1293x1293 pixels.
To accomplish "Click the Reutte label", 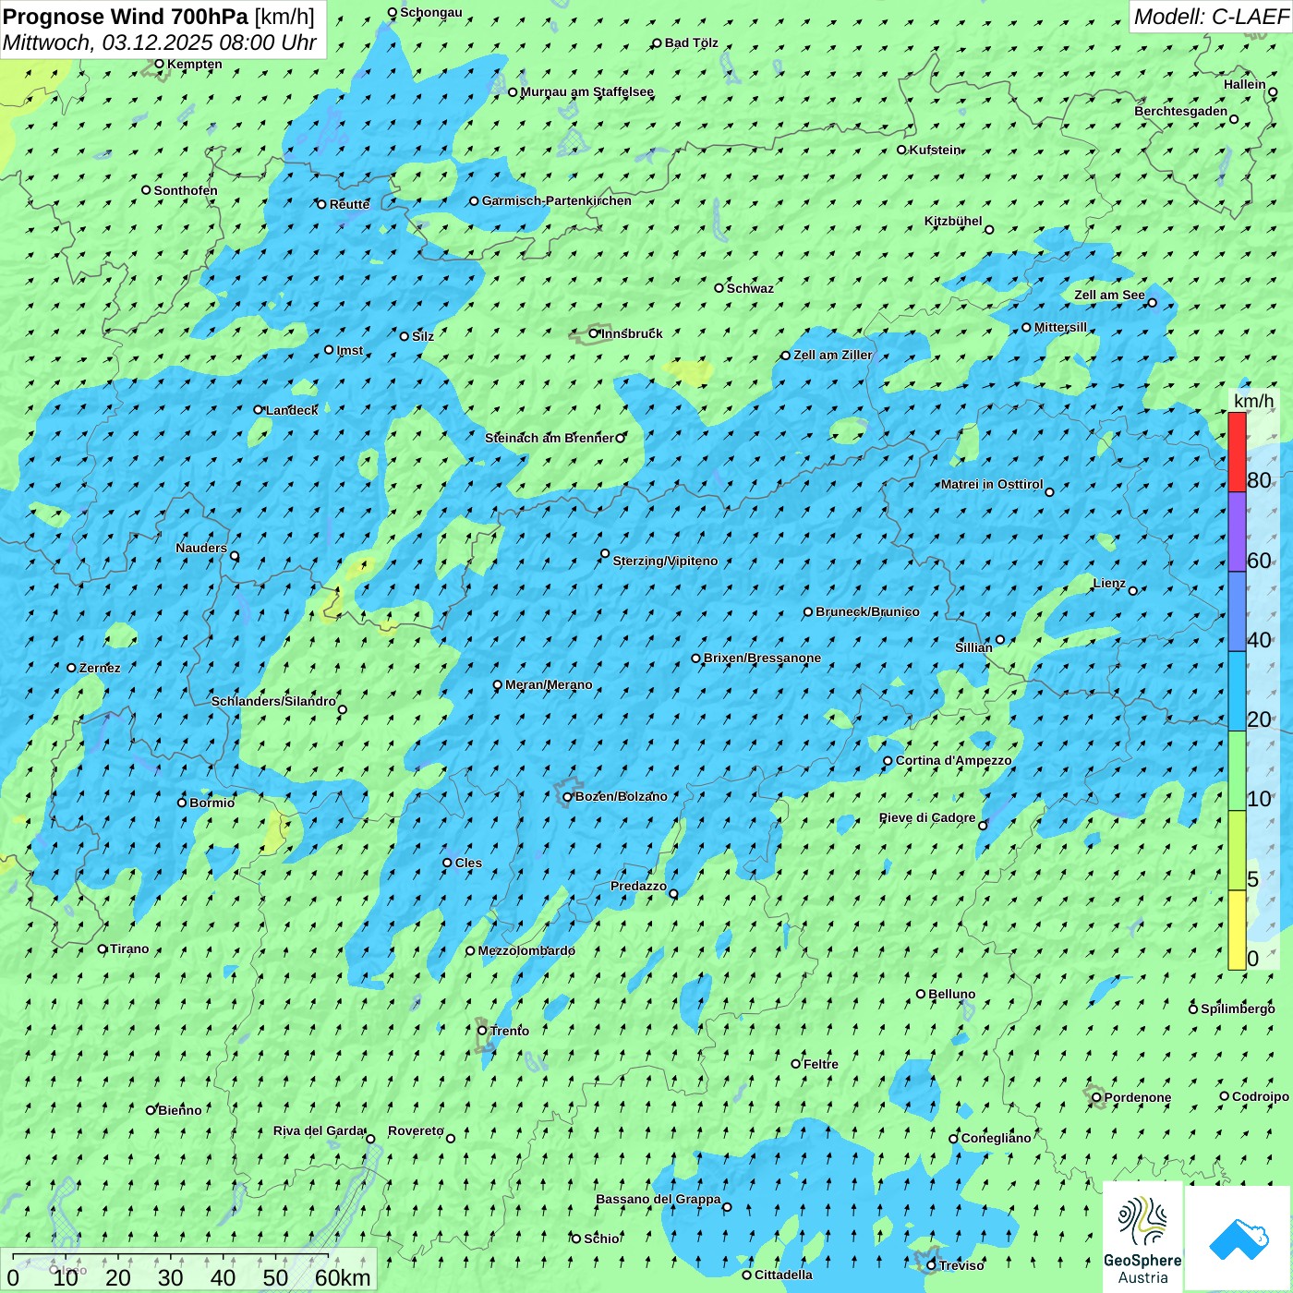I will pos(349,204).
